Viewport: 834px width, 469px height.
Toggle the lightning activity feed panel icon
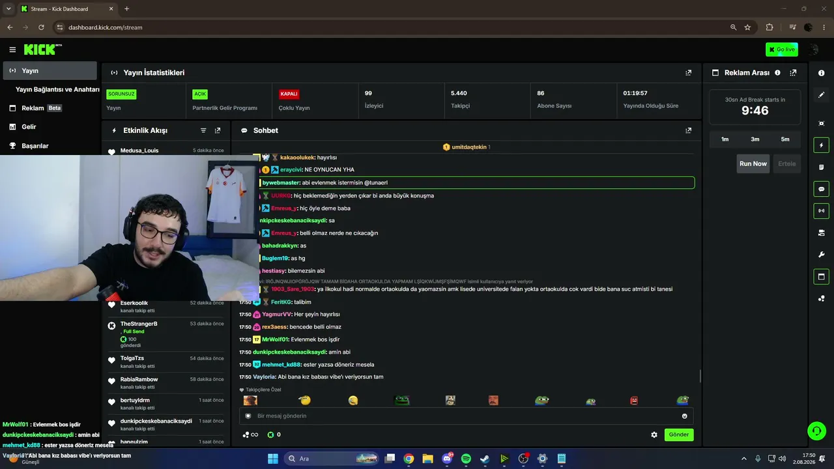(821, 145)
